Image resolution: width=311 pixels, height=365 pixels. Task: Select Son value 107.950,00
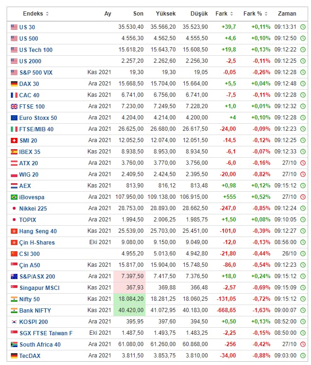tap(130, 197)
